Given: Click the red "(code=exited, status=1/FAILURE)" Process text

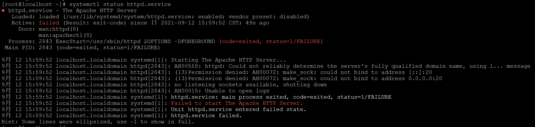Looking at the screenshot, I should coord(271,41).
